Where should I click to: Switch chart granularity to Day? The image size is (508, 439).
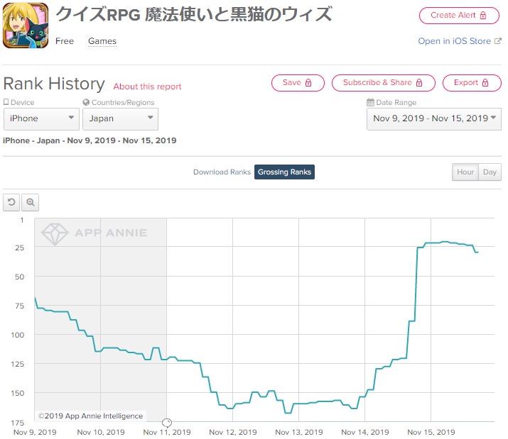pos(490,172)
